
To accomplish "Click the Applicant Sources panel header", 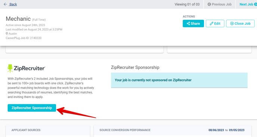I will [26, 130].
